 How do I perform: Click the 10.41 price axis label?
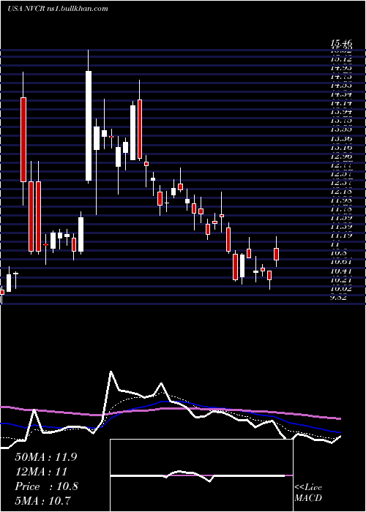click(341, 271)
